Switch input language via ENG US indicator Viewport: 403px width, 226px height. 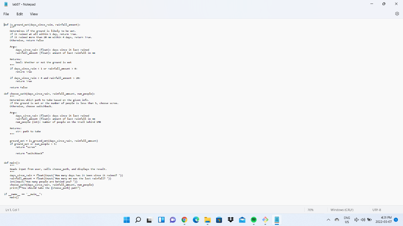pyautogui.click(x=347, y=220)
